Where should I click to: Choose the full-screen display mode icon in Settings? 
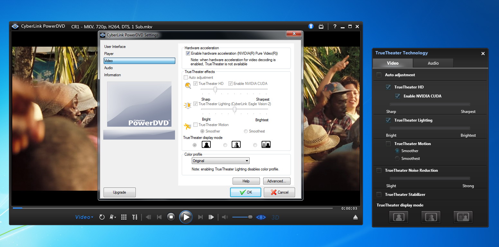click(206, 145)
